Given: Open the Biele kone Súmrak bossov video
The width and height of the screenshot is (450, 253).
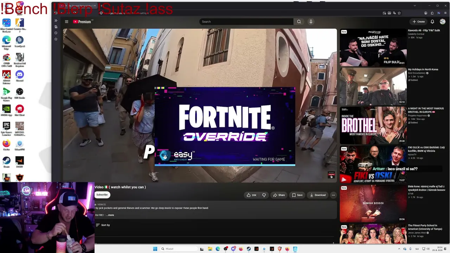Looking at the screenshot, I should tap(426, 188).
